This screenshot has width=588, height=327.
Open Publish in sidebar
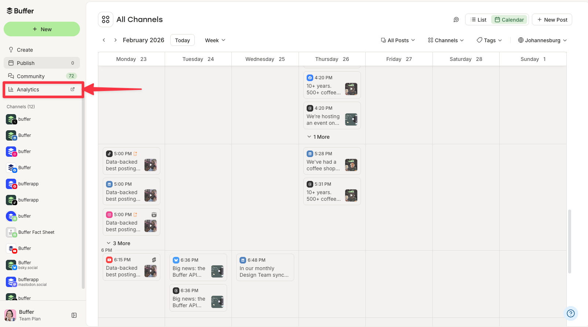(x=42, y=63)
